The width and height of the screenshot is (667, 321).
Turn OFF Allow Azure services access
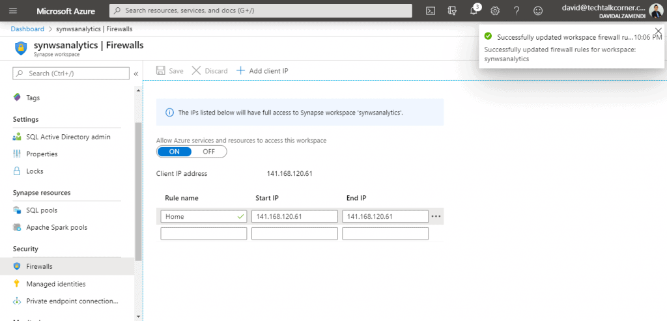pos(209,151)
